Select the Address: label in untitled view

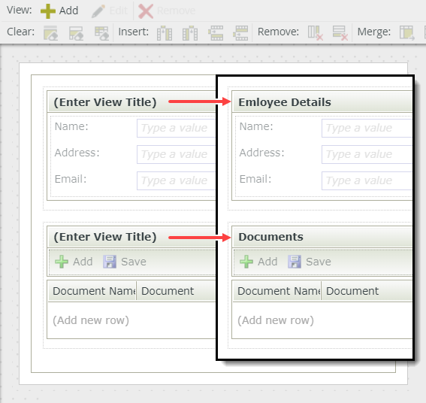77,153
